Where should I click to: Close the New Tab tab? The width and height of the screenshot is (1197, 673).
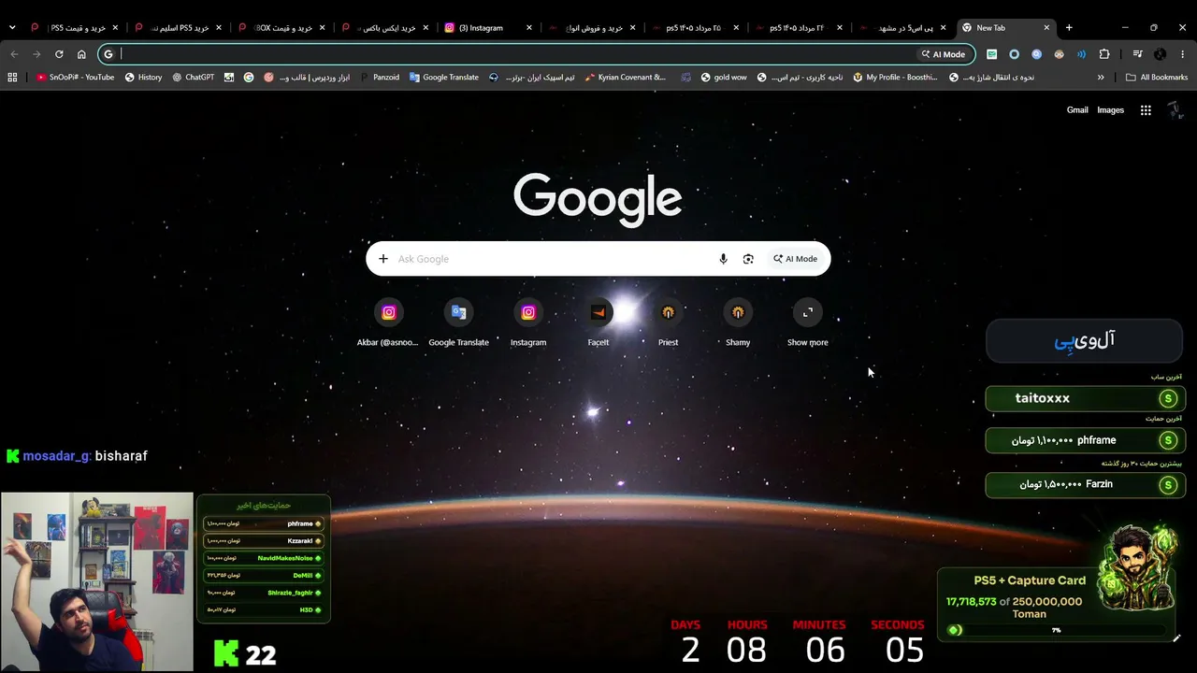click(1046, 28)
